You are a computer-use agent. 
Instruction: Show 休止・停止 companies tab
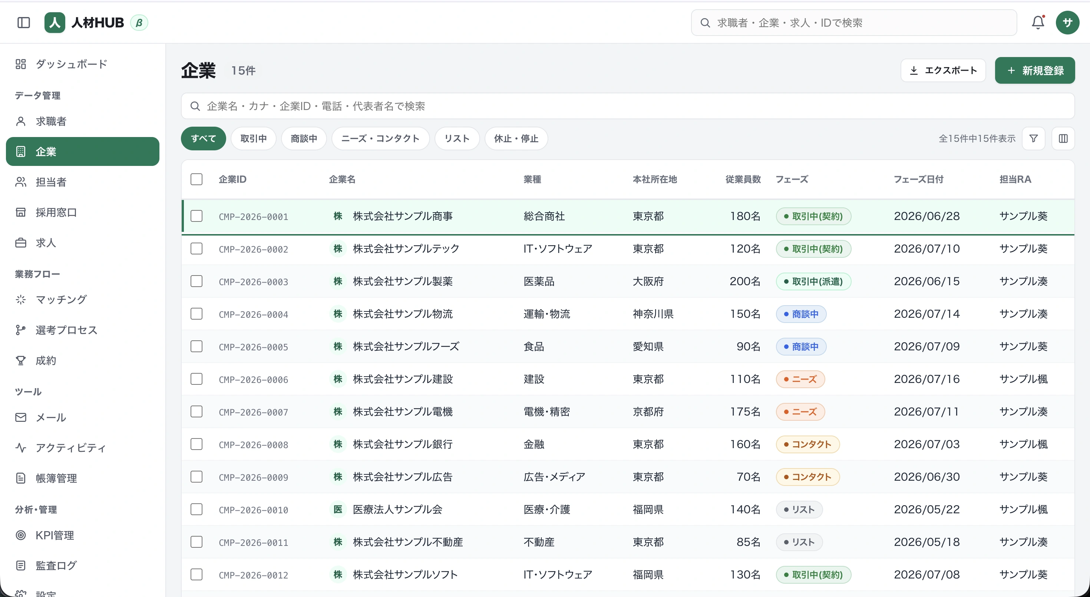click(516, 139)
